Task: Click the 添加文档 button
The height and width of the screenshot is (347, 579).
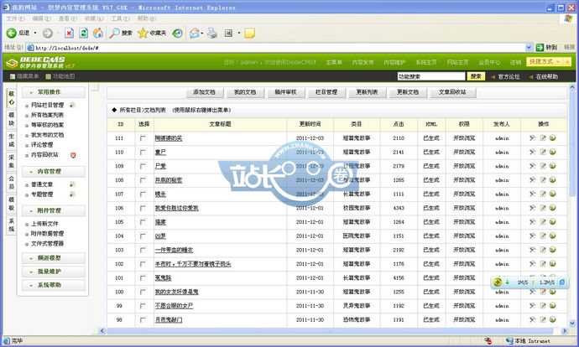Action: 204,92
